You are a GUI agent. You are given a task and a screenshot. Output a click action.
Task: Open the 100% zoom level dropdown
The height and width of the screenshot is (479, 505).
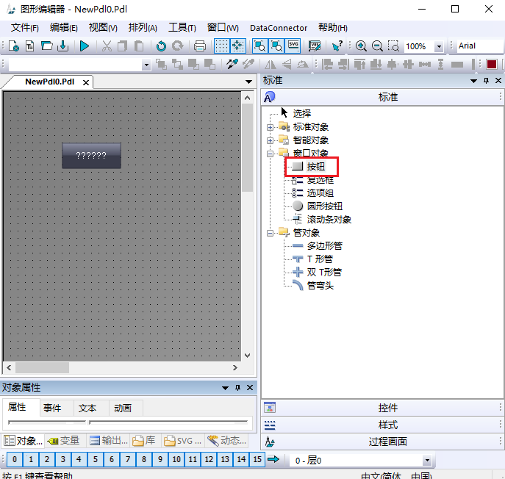pos(439,46)
